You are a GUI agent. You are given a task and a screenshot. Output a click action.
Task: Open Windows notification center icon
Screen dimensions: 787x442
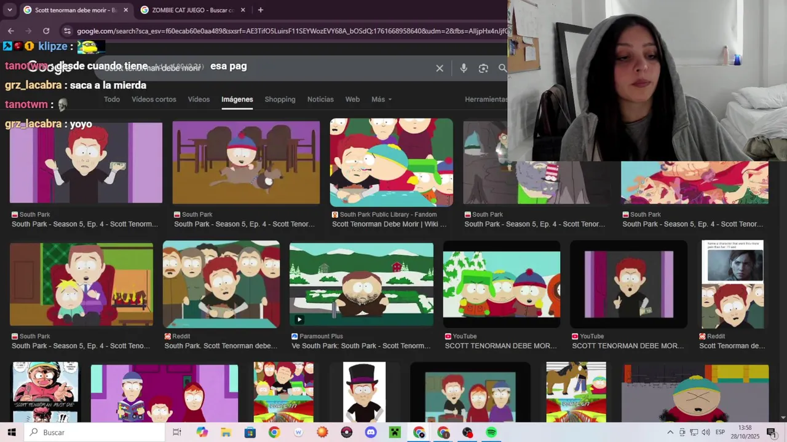pyautogui.click(x=771, y=432)
